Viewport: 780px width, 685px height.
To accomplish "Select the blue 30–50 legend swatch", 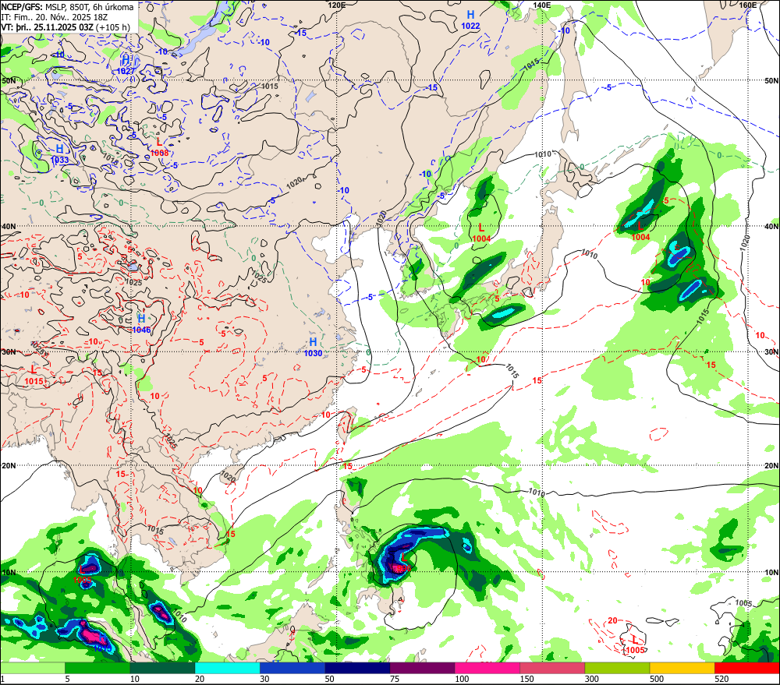I will pos(292,668).
